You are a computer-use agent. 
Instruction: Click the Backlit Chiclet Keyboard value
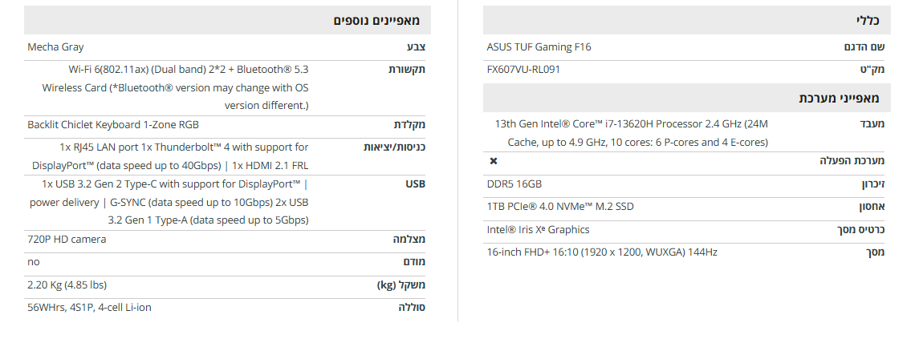[113, 124]
